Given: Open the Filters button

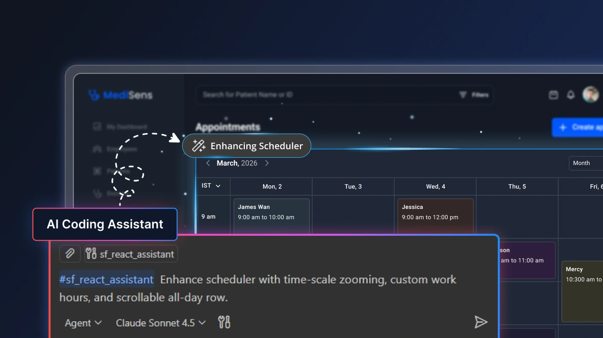Looking at the screenshot, I should pos(474,95).
